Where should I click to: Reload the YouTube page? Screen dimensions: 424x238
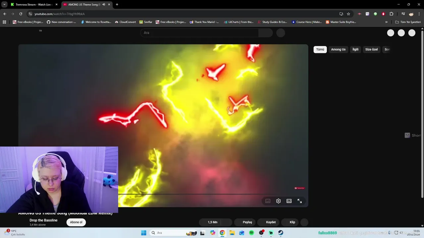click(x=21, y=14)
